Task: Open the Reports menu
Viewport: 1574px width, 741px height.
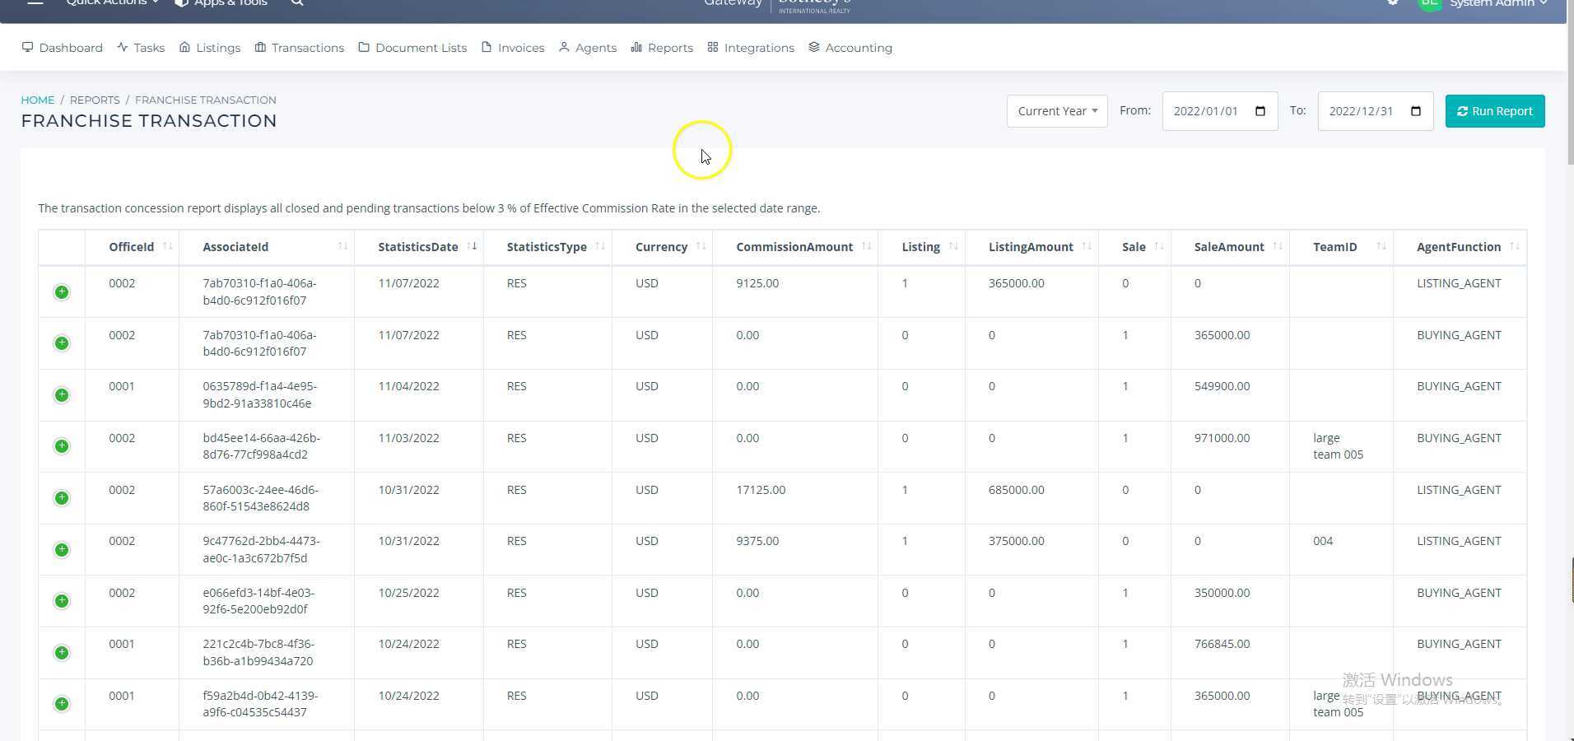Action: [x=662, y=48]
